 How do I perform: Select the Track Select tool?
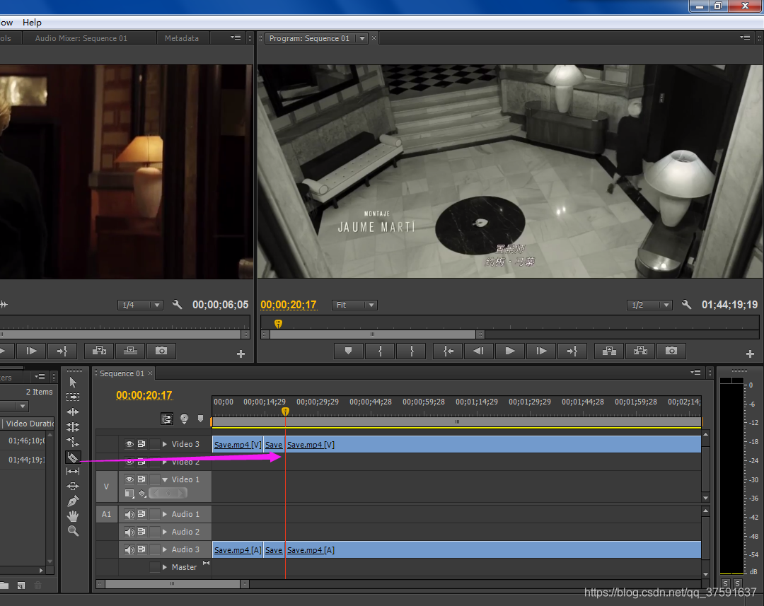73,397
